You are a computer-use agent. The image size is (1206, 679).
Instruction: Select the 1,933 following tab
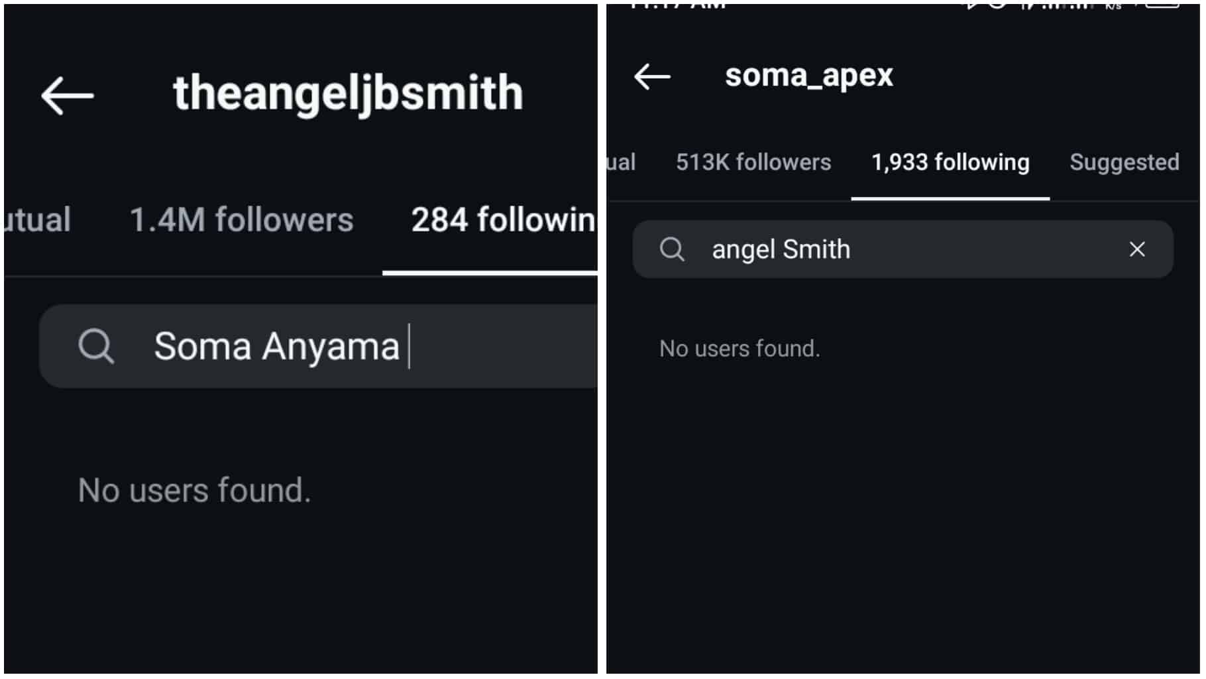[950, 162]
